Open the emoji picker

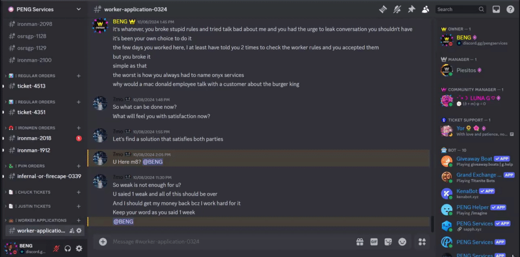402,241
